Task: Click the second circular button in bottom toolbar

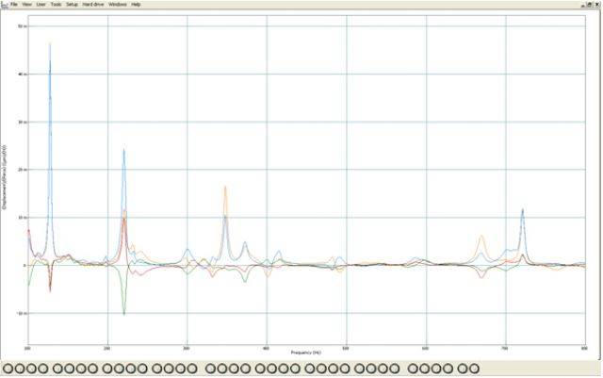Action: click(x=20, y=368)
